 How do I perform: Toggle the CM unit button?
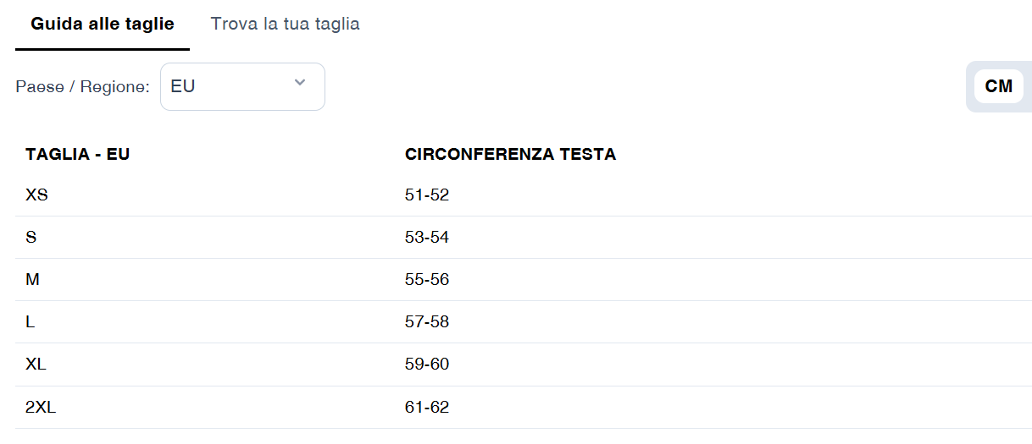click(998, 86)
